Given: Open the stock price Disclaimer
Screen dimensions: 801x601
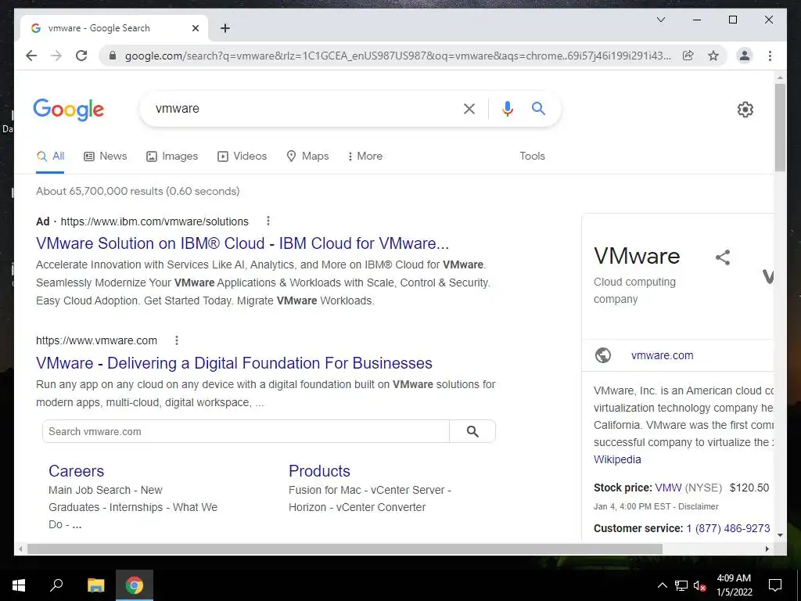Looking at the screenshot, I should click(699, 506).
